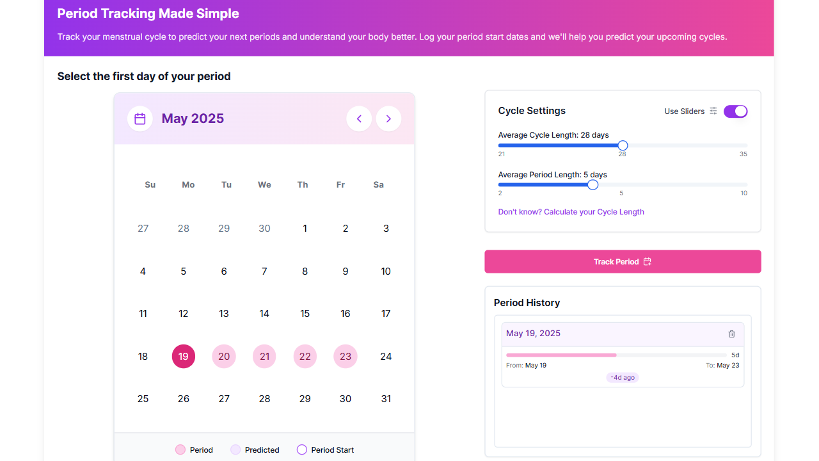The image size is (819, 461).
Task: Click the ~4d ago badge in history
Action: 622,377
